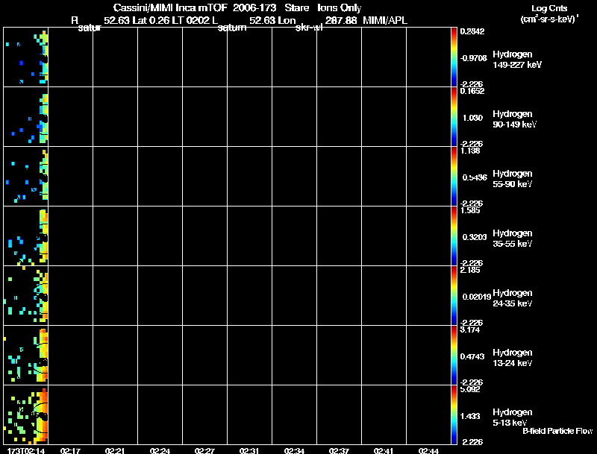Screen dimensions: 597x454
Task: Select the '52.63 Lon' header text
Action: coord(272,21)
